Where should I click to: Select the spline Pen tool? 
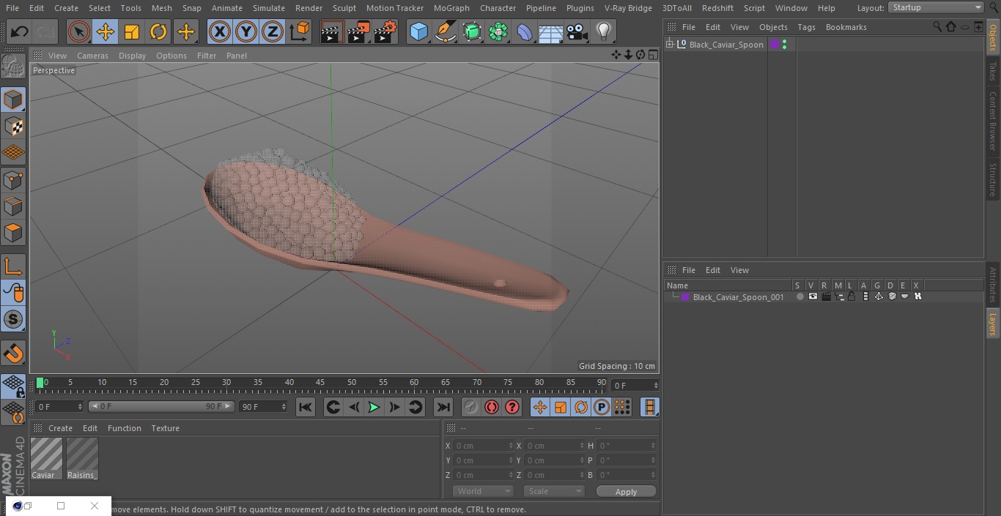446,32
